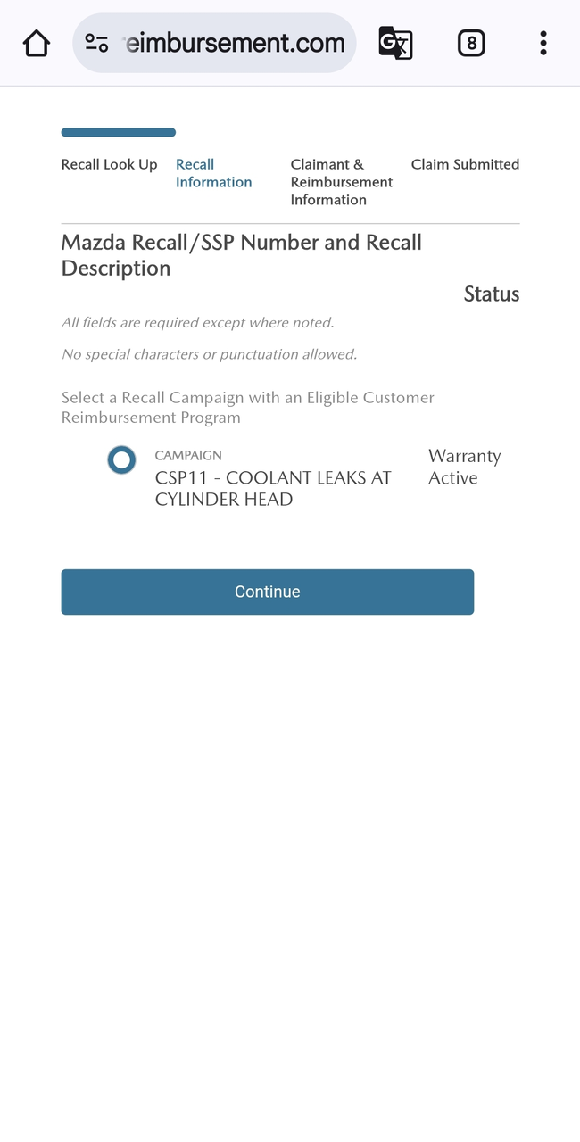Click the 'Select a Recall Campaign' instruction text
Screen dimensions: 580x1142
[247, 407]
